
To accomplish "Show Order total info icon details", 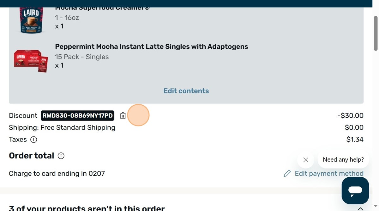I will point(61,156).
